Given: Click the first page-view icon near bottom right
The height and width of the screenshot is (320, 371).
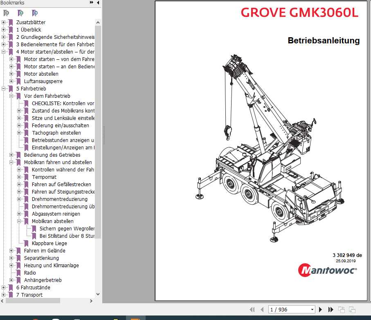Looking at the screenshot, I should pyautogui.click(x=342, y=309).
